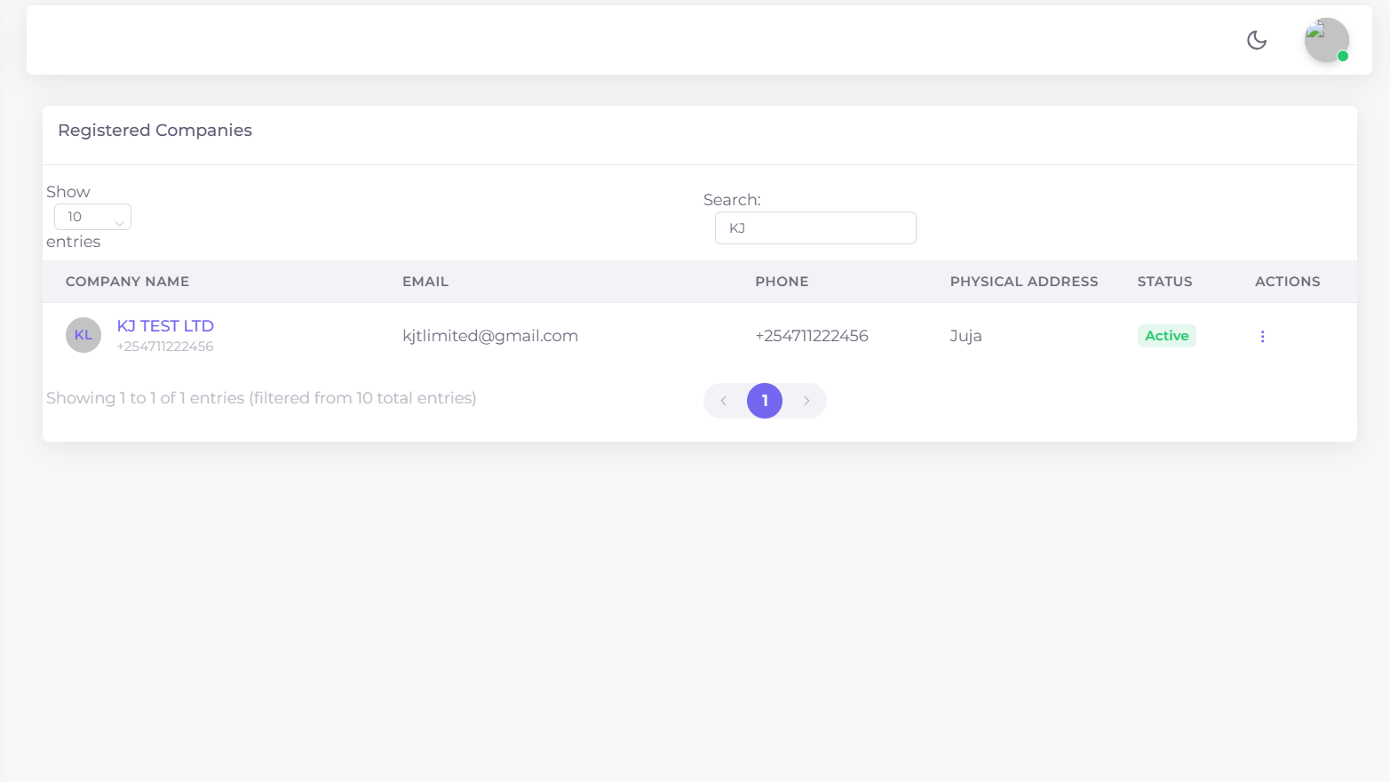Screen dimensions: 1390x782
Task: Select page 1 in pagination
Action: pos(764,401)
